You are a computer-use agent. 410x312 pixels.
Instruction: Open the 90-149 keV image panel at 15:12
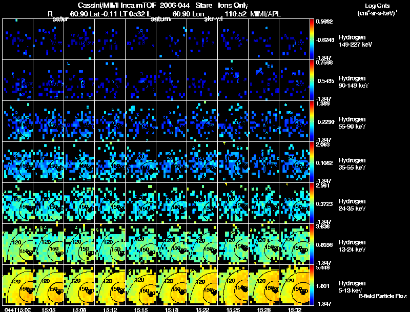click(x=110, y=80)
